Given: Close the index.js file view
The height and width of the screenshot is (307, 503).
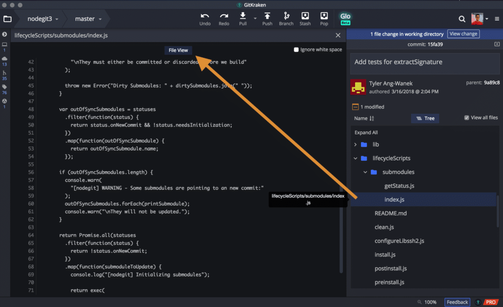Looking at the screenshot, I should (338, 35).
